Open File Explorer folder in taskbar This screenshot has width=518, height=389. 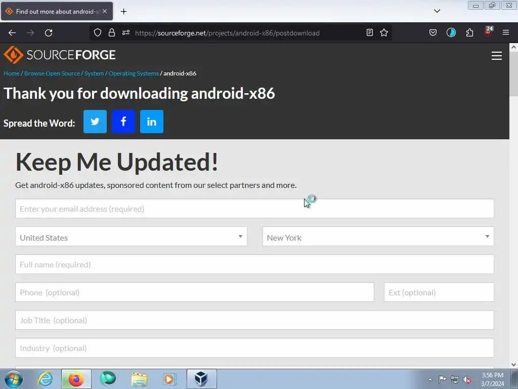point(139,379)
